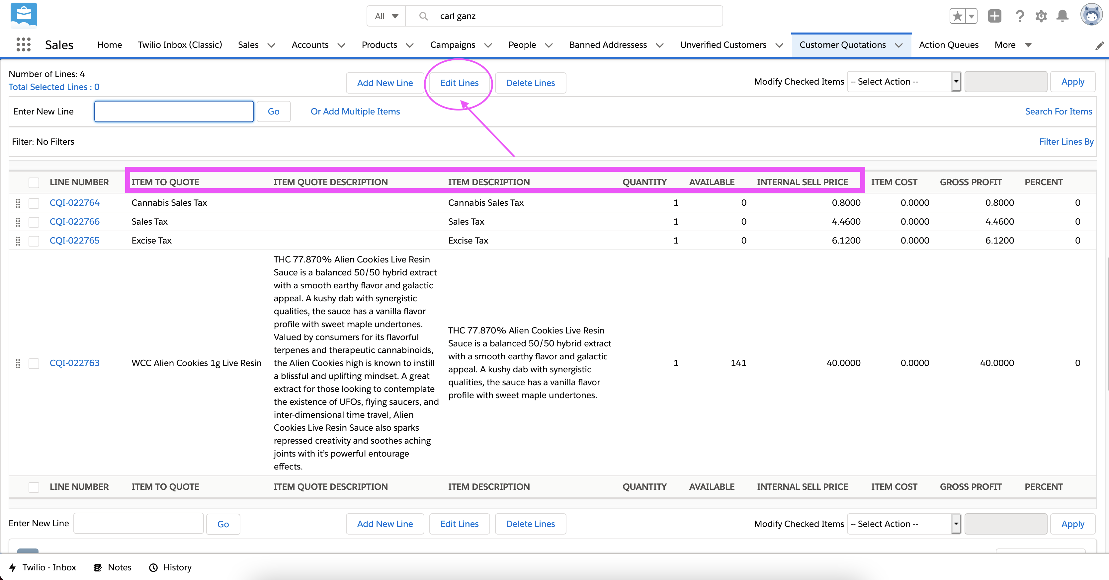Grab the drag handle for row CQI-022766
The width and height of the screenshot is (1109, 580).
coord(18,222)
